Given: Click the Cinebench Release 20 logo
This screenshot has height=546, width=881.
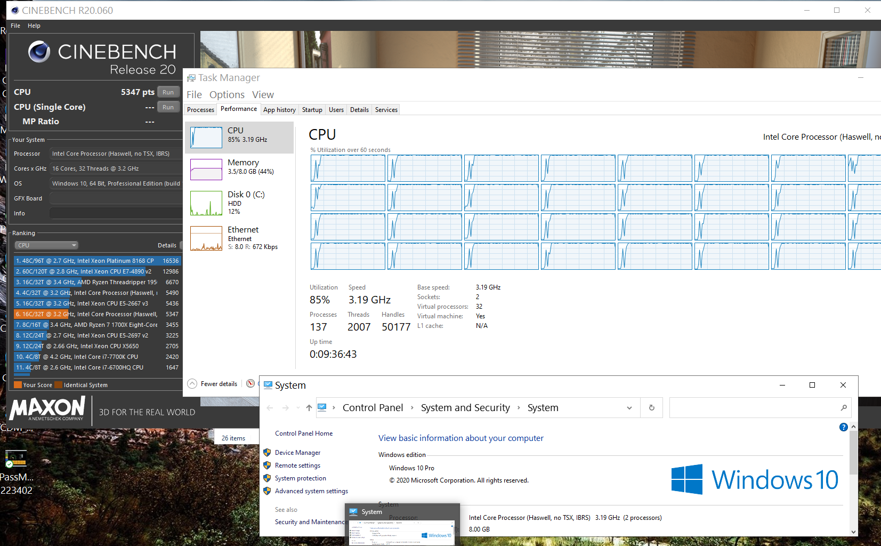Looking at the screenshot, I should (40, 52).
